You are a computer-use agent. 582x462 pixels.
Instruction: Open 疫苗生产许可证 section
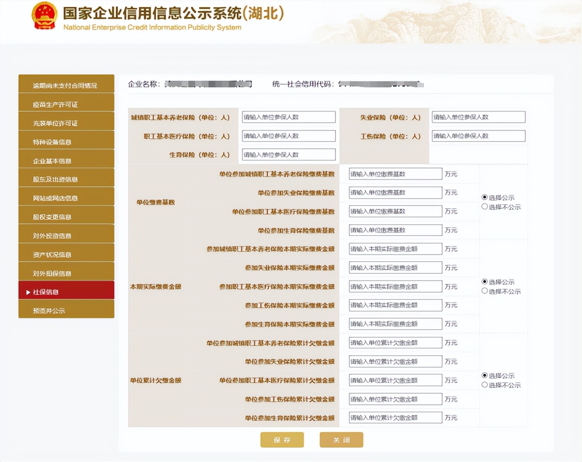(66, 104)
